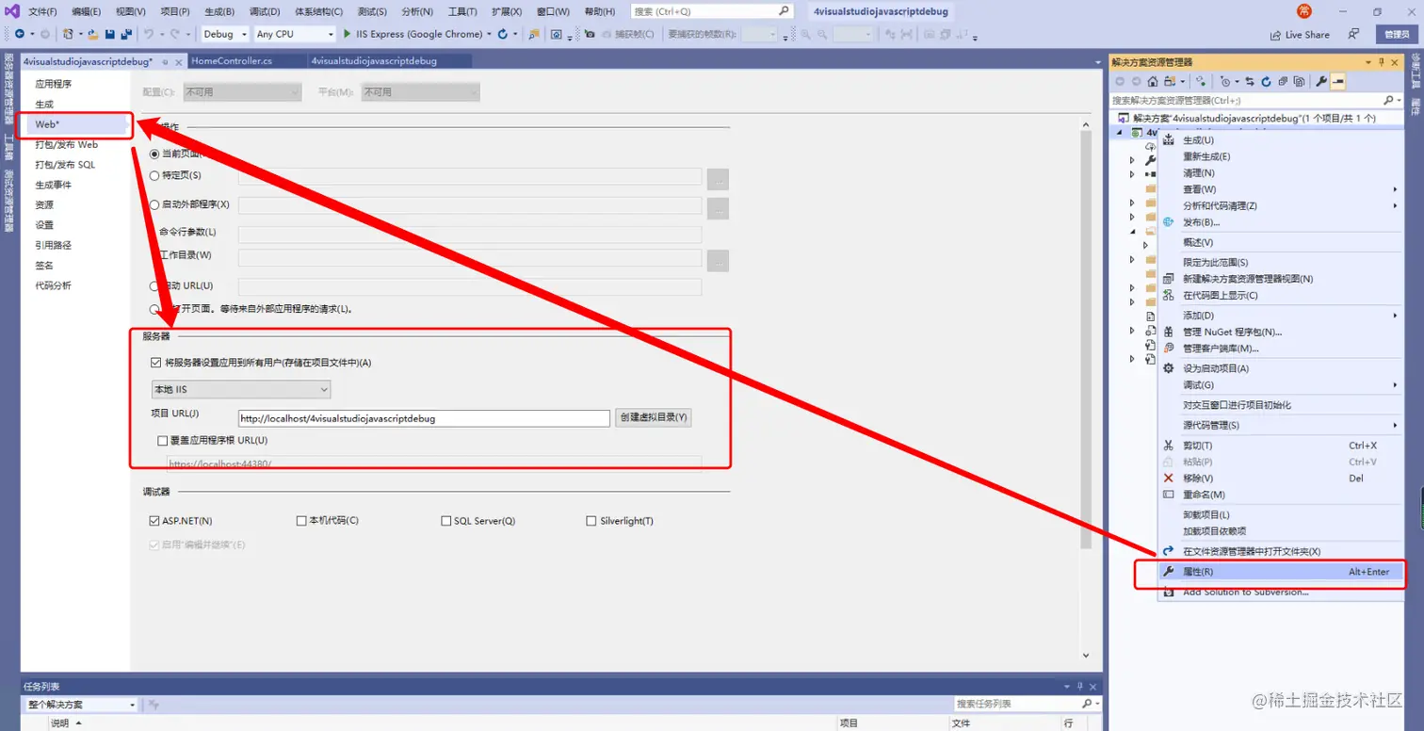Open the 文件(F) menu
The width and height of the screenshot is (1424, 731).
pos(42,11)
